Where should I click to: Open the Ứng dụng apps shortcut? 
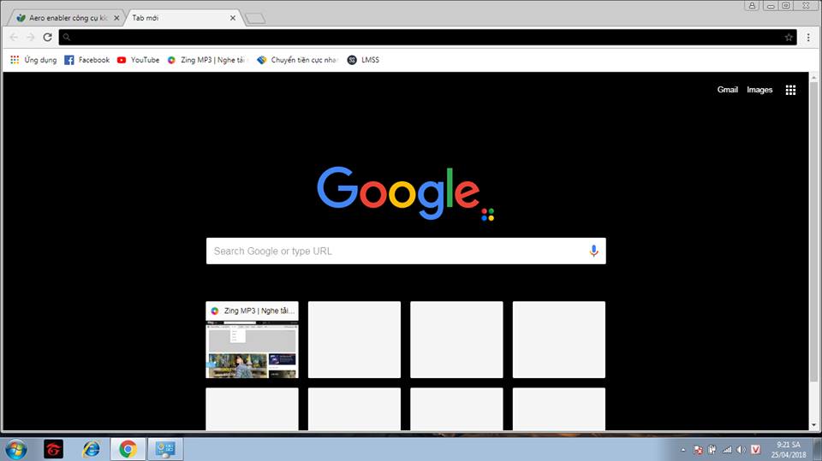[x=33, y=60]
